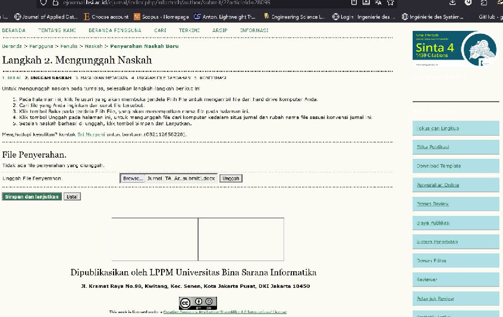Open the Antam Lightweight bookmark
The width and height of the screenshot is (503, 317).
pos(225,17)
